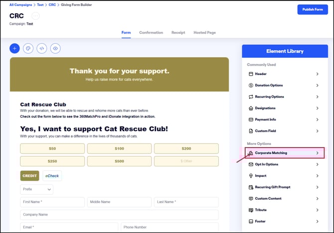Click the eye preview icon

pos(56,49)
